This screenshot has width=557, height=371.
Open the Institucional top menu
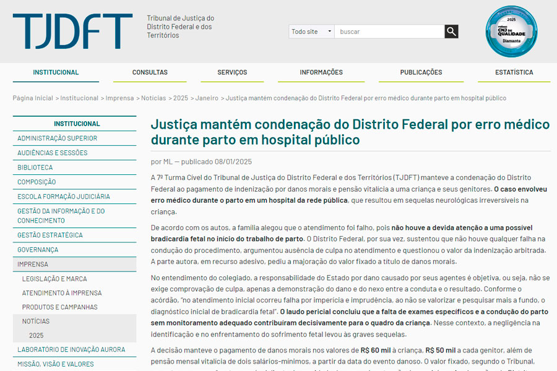(x=56, y=72)
